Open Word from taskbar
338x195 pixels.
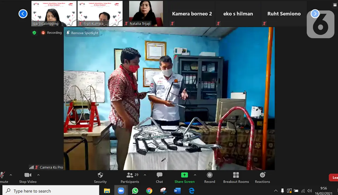coord(177,191)
